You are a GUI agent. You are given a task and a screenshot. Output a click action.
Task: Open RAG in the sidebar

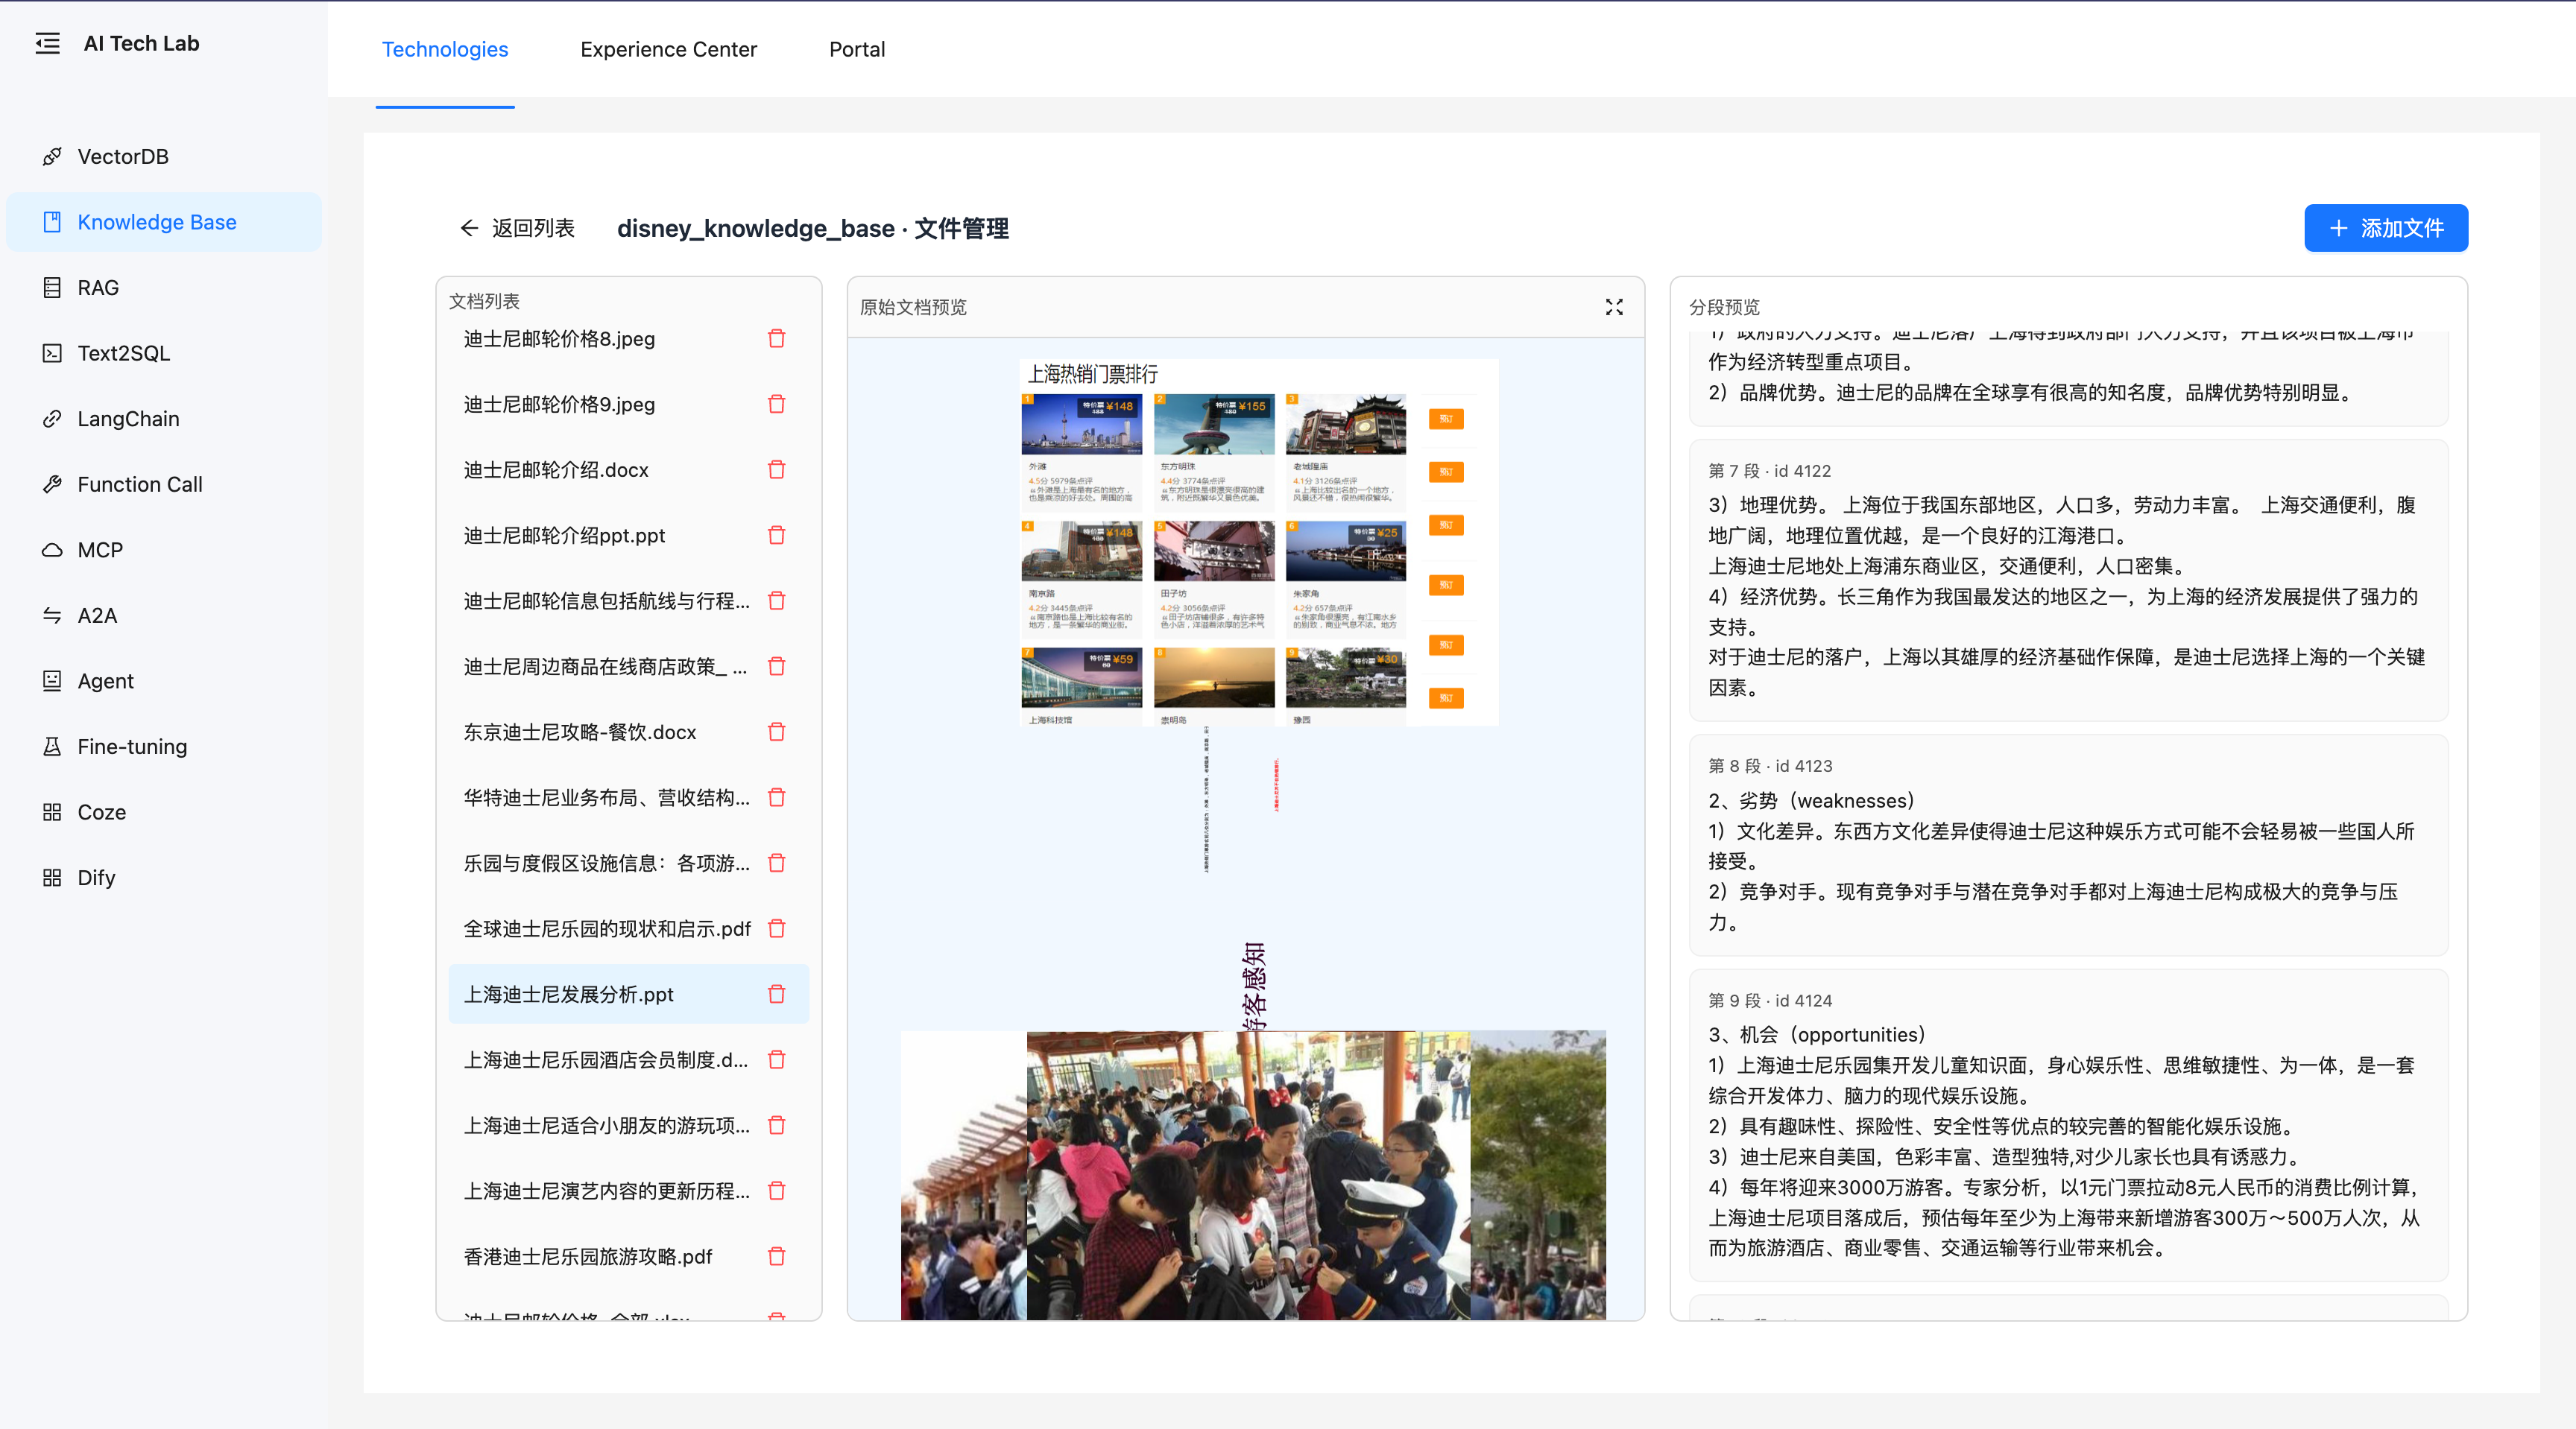(164, 288)
